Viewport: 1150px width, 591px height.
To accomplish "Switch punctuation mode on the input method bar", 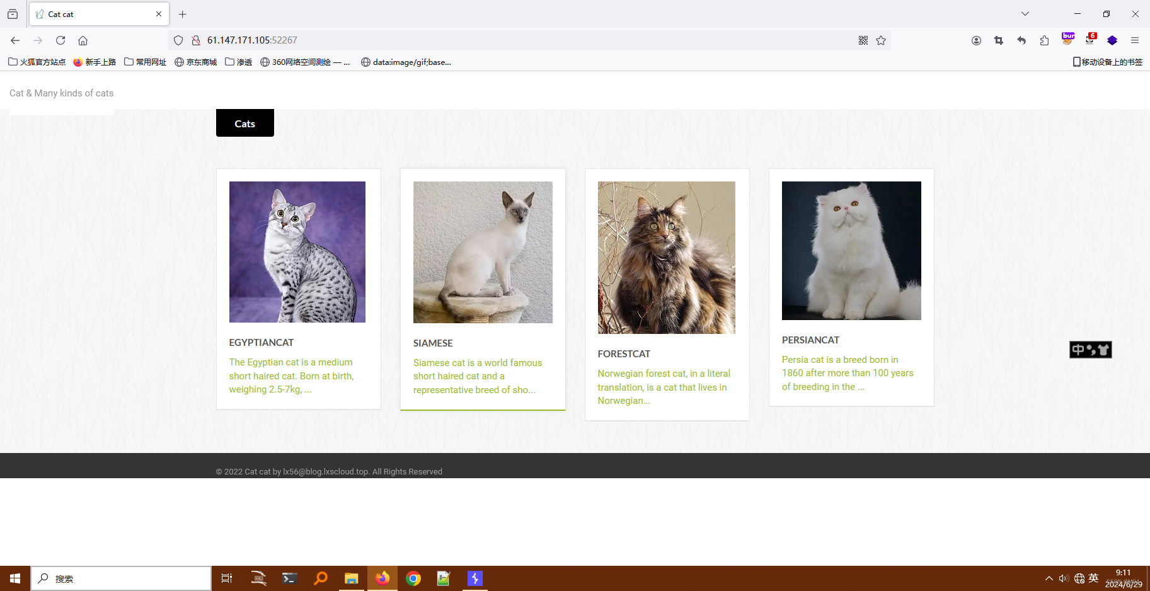I will tap(1091, 351).
